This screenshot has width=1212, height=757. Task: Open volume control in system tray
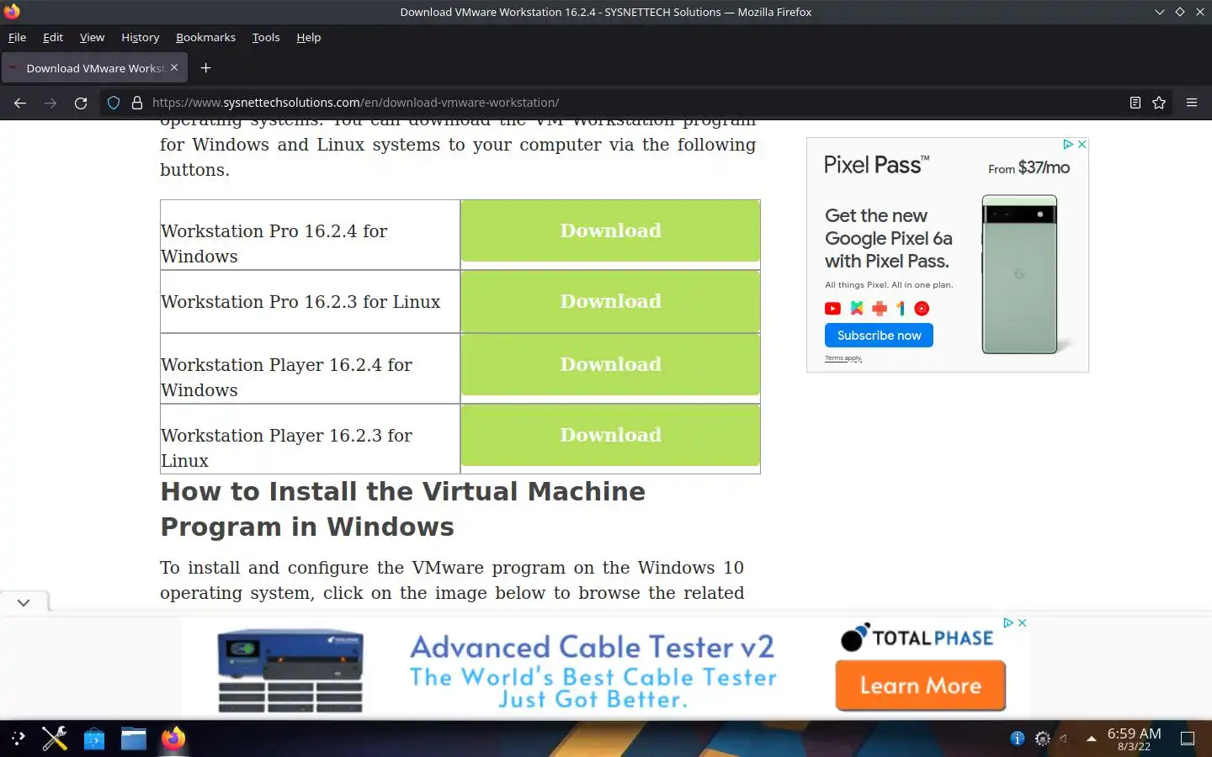tap(1065, 738)
